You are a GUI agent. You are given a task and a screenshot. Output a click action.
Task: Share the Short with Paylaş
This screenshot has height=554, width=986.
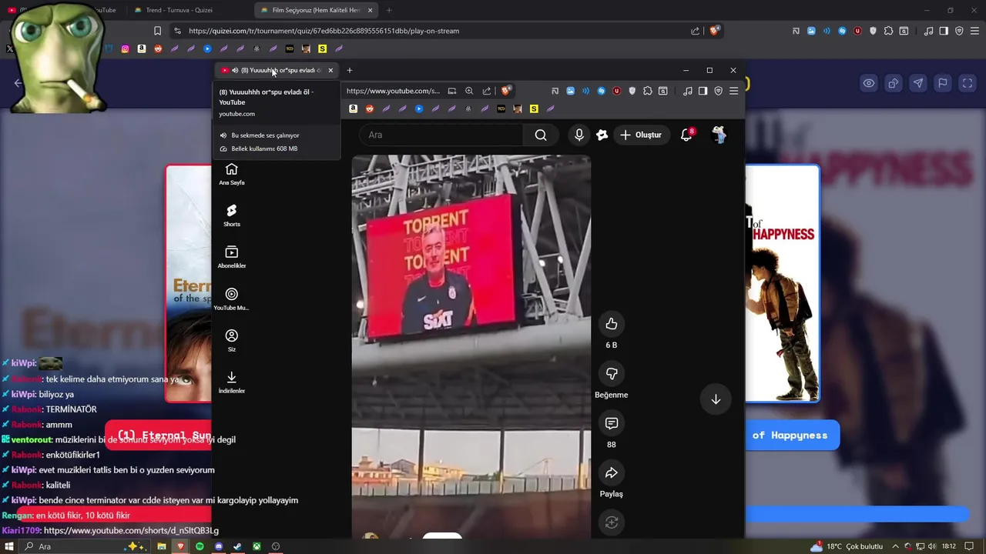click(x=612, y=472)
